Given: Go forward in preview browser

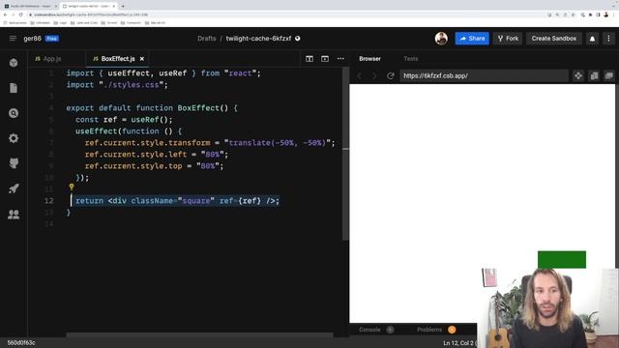Looking at the screenshot, I should [374, 75].
